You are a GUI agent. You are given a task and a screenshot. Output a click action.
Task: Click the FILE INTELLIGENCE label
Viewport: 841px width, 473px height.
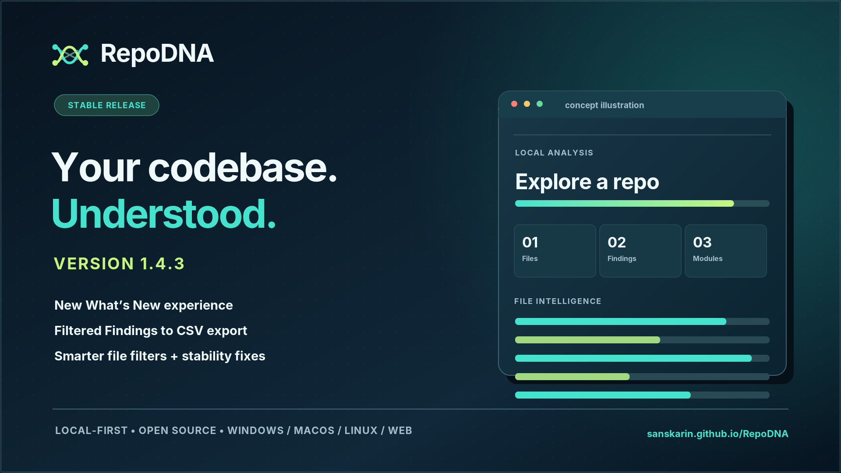[x=558, y=301]
